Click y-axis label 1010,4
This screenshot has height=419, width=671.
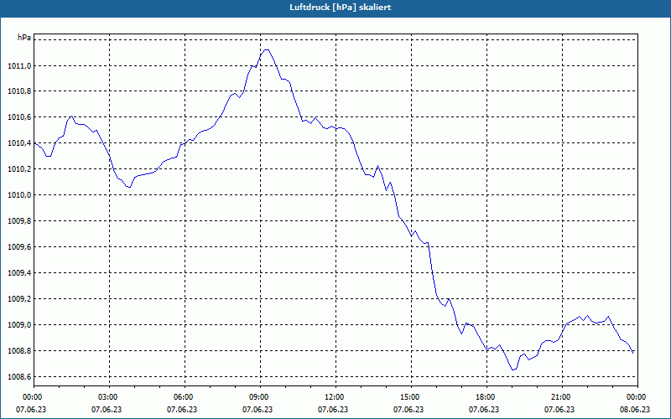coord(19,143)
